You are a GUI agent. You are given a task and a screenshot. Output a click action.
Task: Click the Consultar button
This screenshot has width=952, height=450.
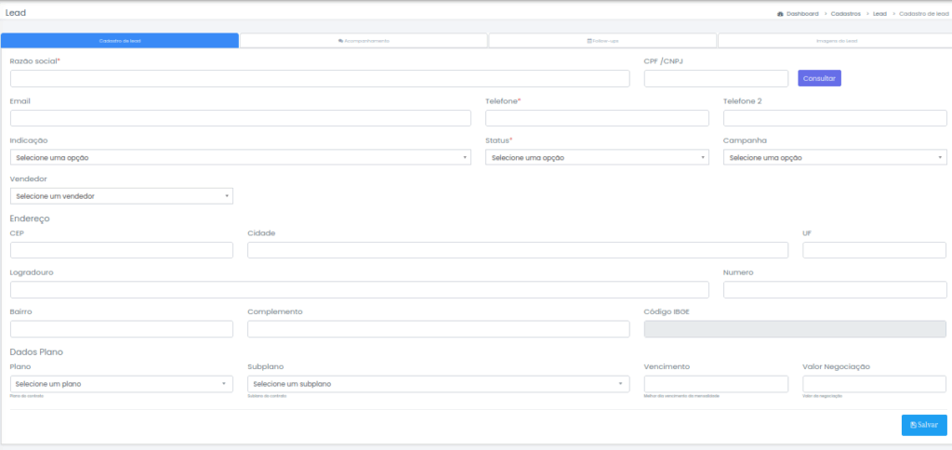819,78
